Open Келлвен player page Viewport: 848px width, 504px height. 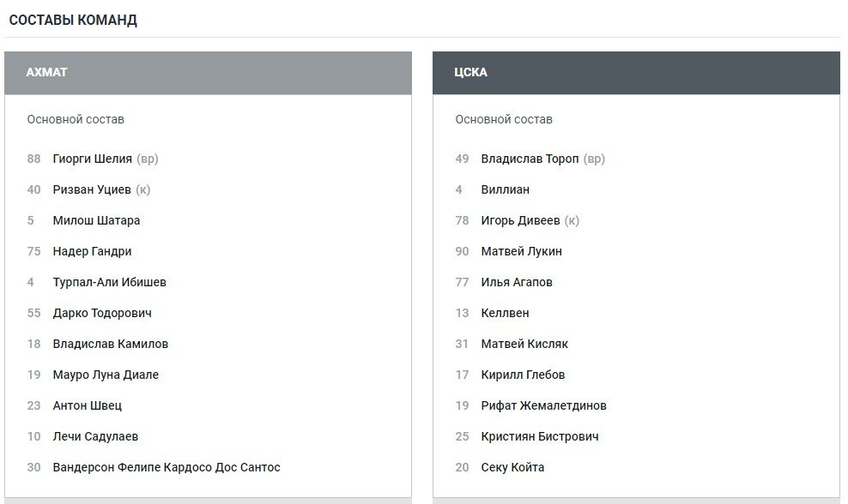505,313
